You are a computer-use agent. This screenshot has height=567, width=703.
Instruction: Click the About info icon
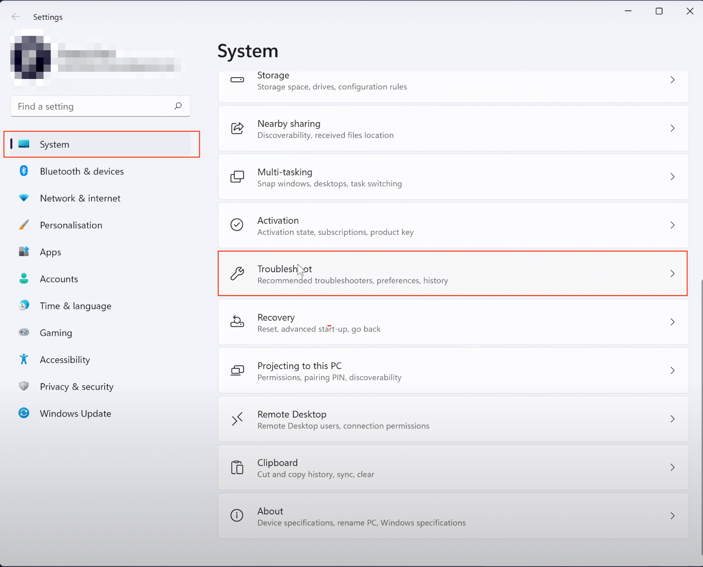click(x=237, y=515)
